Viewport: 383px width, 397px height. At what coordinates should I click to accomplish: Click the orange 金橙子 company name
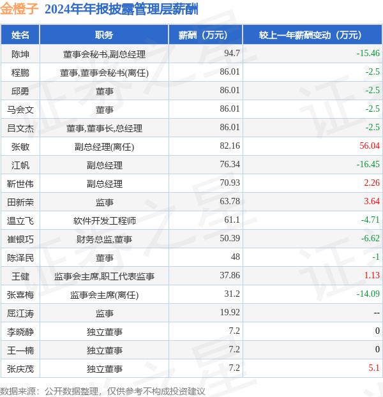20,9
